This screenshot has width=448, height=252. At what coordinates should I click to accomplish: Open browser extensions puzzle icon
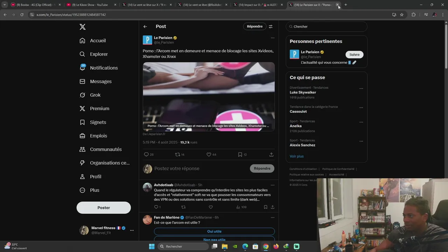click(414, 15)
